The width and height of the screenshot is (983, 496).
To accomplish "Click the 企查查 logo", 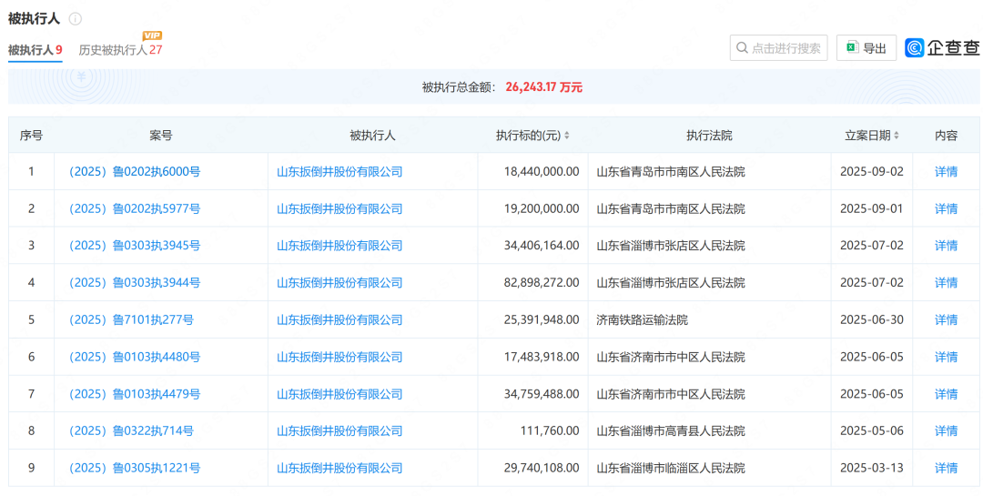I will (x=942, y=48).
